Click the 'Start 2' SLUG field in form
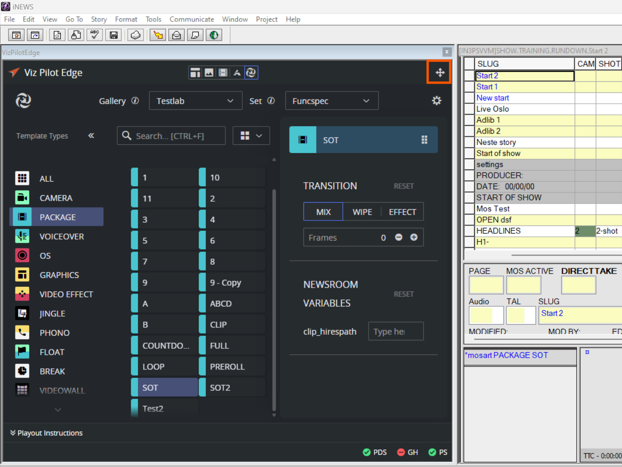The image size is (622, 467). coord(580,315)
